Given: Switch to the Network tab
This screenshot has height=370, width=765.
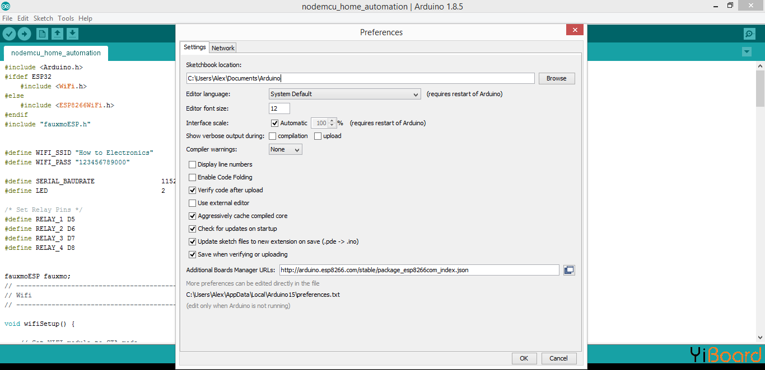Looking at the screenshot, I should (x=223, y=48).
